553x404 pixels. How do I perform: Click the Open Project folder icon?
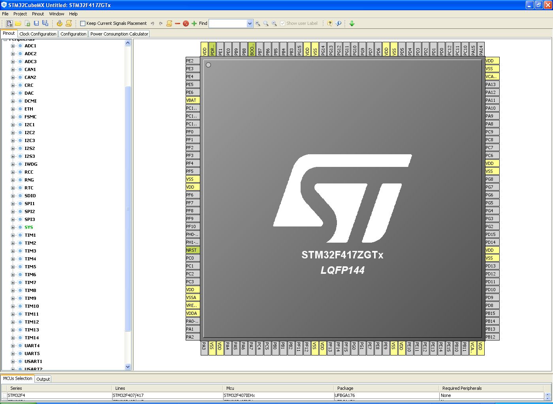18,23
